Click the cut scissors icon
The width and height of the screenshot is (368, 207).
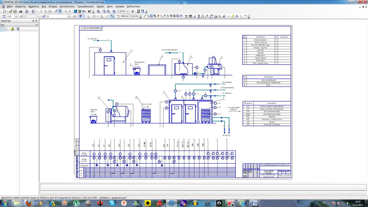coord(41,11)
